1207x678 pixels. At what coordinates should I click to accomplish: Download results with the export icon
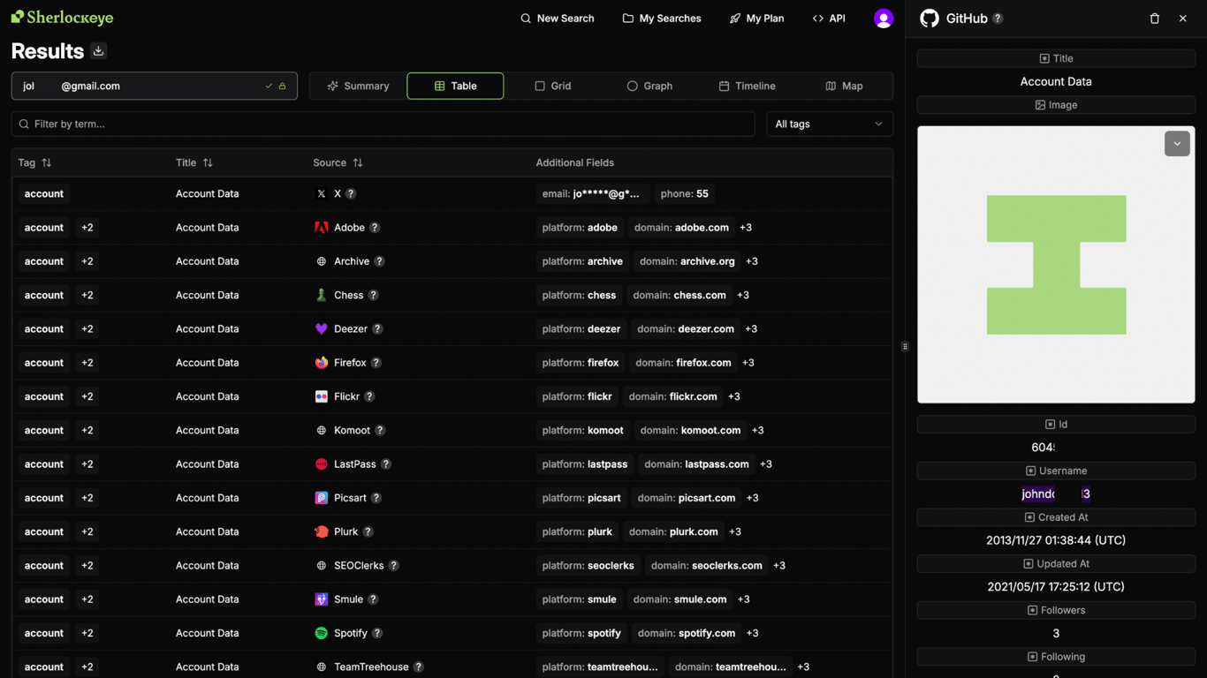(x=99, y=51)
